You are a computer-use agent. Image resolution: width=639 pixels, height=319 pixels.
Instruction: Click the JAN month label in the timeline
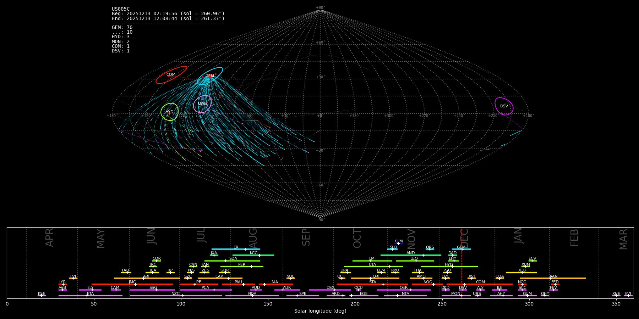pyautogui.click(x=518, y=235)
